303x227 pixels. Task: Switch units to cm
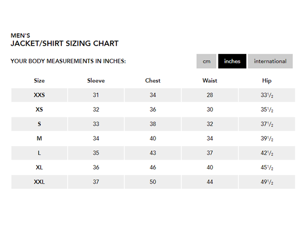(206, 61)
